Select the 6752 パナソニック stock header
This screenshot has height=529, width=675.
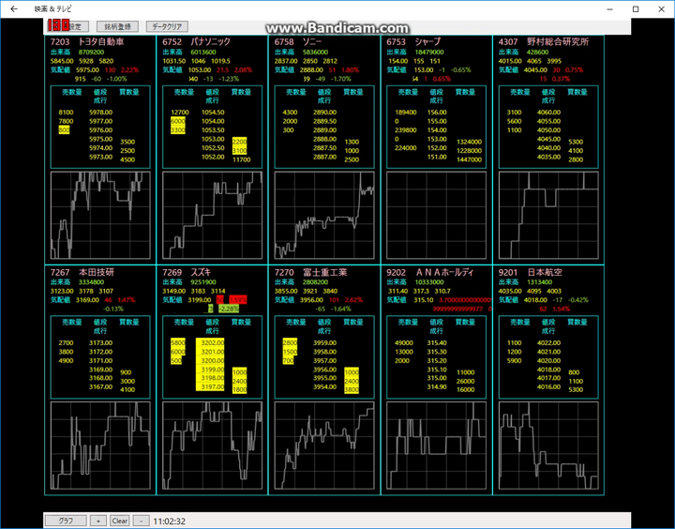(197, 42)
